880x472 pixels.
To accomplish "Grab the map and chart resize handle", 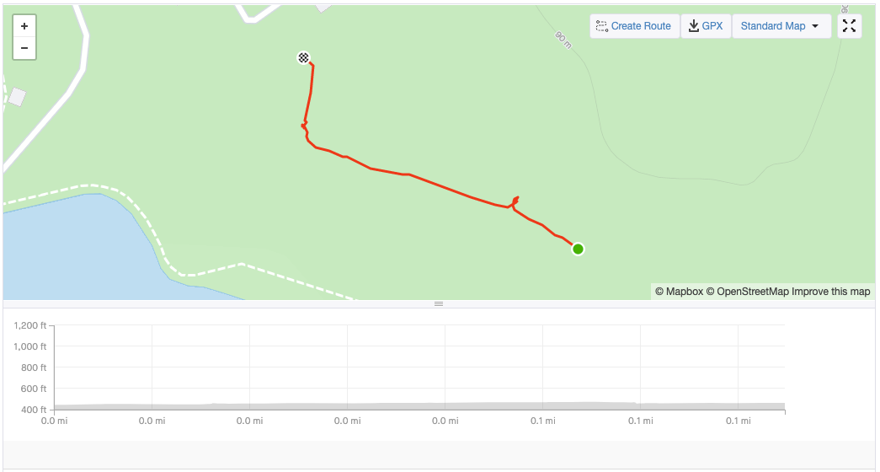I will click(x=439, y=303).
